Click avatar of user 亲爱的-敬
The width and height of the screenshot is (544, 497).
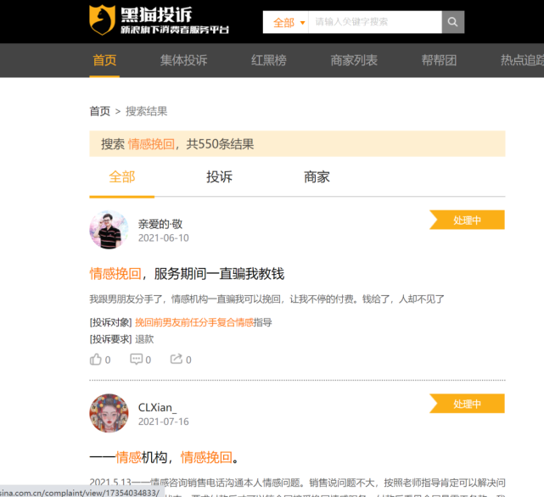[109, 230]
